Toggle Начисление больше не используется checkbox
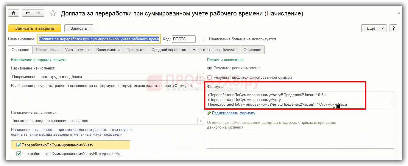Viewport: 408px width, 166px height. 201,39
